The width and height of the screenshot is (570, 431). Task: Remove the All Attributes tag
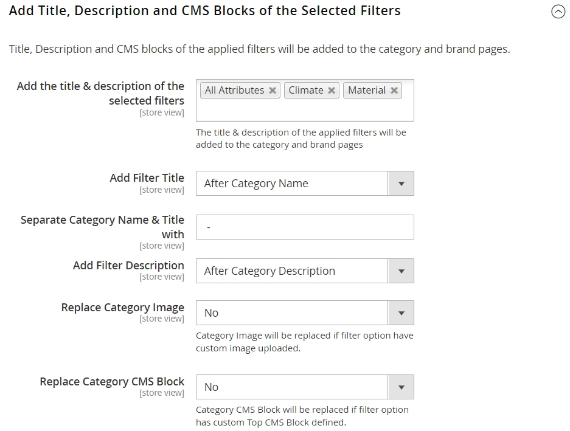pos(273,91)
